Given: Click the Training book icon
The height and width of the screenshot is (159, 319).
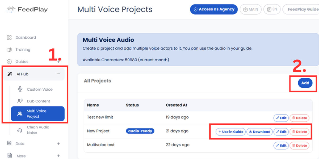Looking at the screenshot, I should pyautogui.click(x=9, y=50).
